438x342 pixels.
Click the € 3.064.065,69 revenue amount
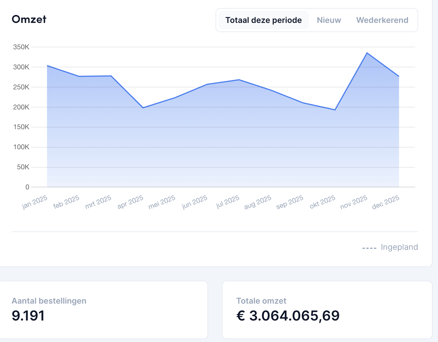pos(288,316)
